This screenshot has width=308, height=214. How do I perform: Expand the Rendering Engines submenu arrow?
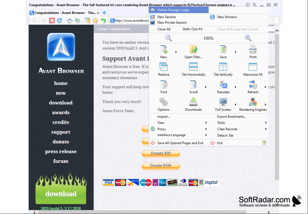click(265, 105)
